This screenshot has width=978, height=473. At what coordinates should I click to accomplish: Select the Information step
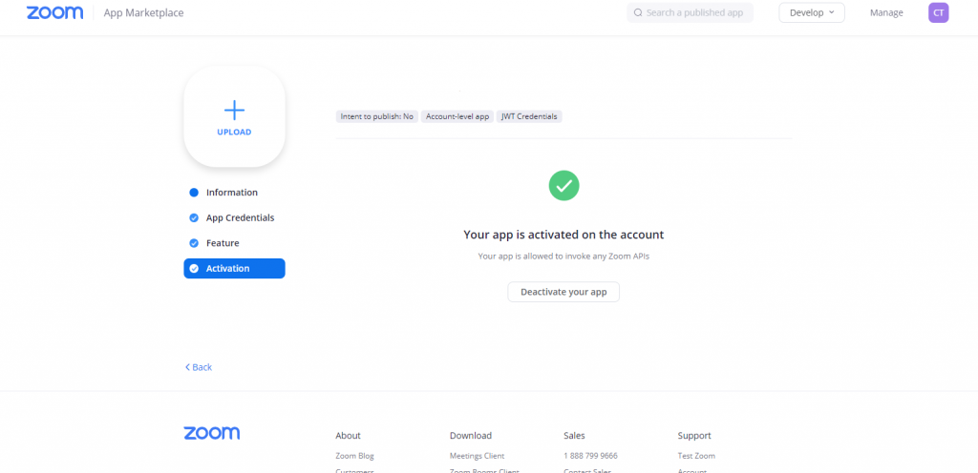tap(231, 193)
